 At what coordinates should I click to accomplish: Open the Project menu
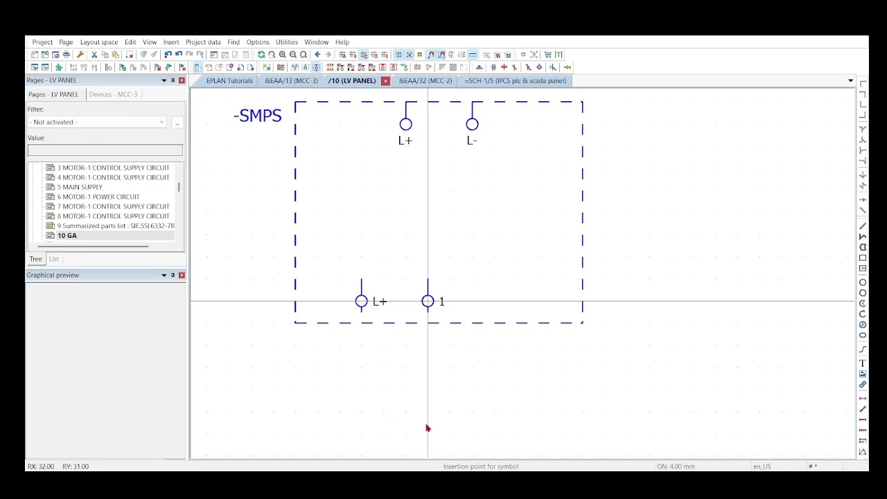click(x=42, y=42)
